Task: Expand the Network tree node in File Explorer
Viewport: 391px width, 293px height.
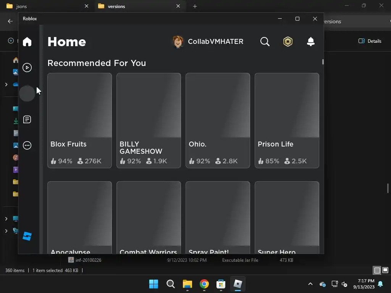Action: tap(6, 231)
